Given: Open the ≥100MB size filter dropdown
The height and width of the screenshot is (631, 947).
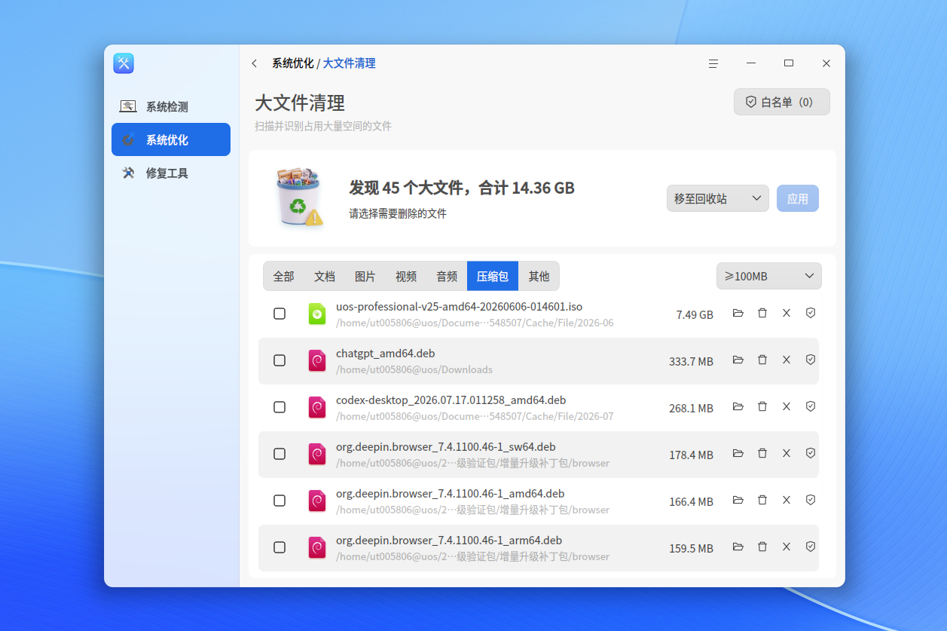Looking at the screenshot, I should point(769,276).
